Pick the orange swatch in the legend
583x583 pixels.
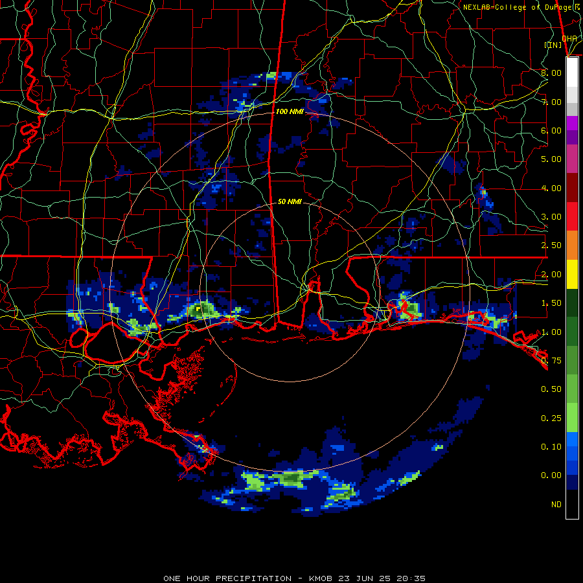pyautogui.click(x=572, y=246)
